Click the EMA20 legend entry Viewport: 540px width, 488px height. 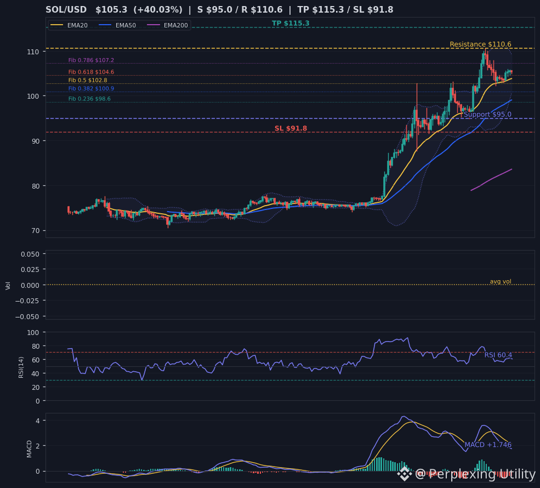point(69,25)
